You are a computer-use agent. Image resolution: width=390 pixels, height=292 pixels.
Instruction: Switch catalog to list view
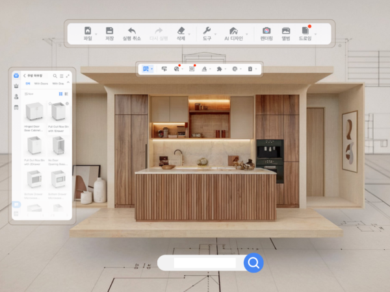click(67, 93)
